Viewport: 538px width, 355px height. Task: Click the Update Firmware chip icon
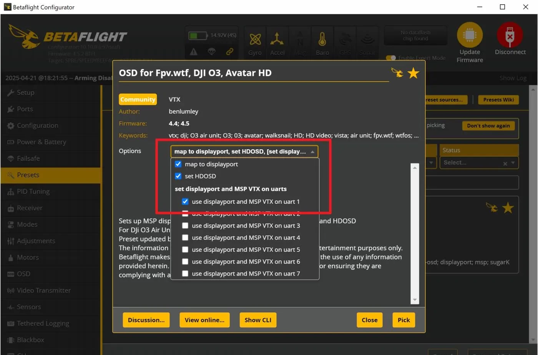(x=470, y=35)
